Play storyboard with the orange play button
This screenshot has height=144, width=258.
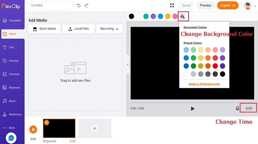click(x=33, y=129)
